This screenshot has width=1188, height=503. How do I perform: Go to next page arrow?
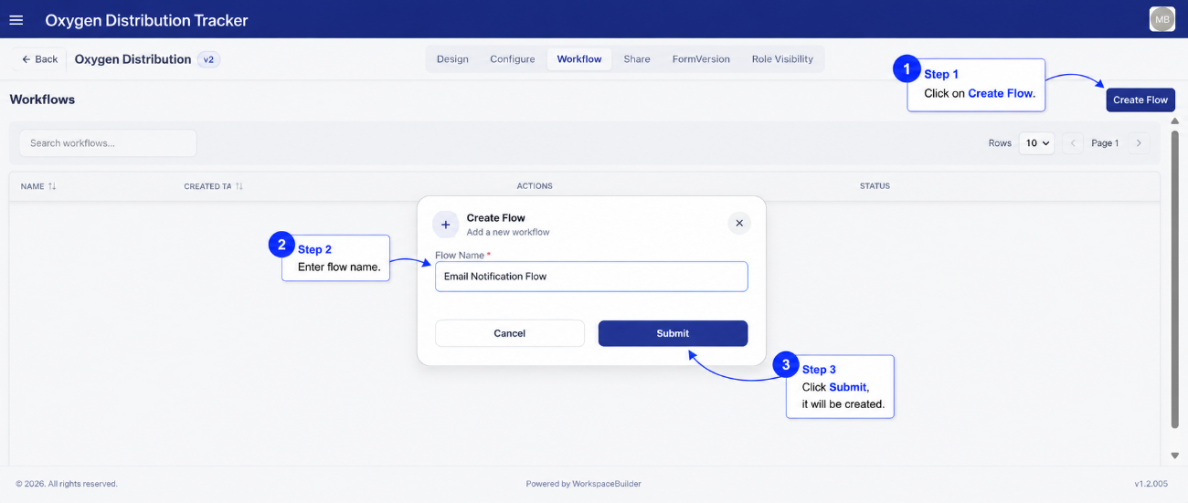(x=1139, y=143)
